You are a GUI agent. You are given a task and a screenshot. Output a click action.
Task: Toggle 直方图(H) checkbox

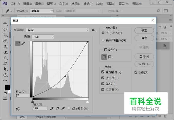tap(103, 78)
